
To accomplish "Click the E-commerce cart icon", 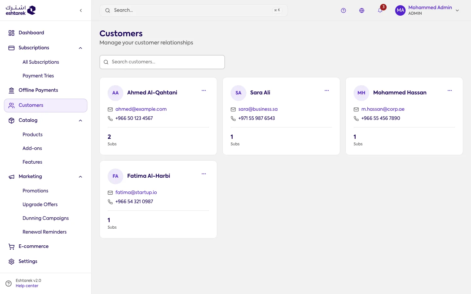I will 11,247.
